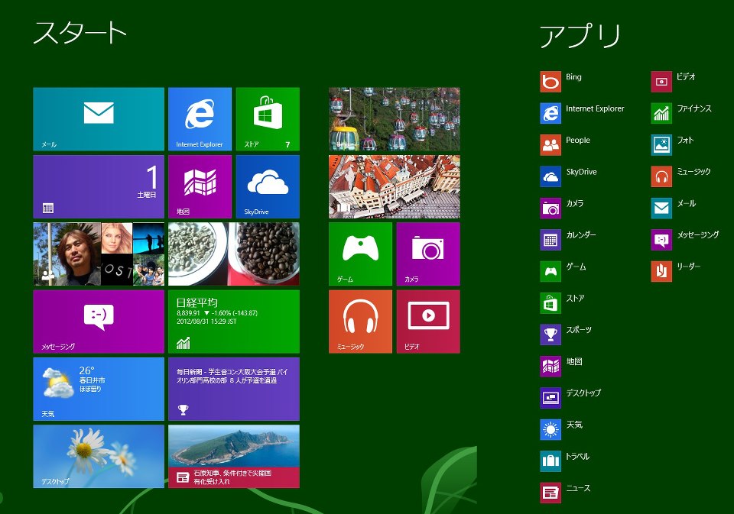Open the メール tile on Start
This screenshot has width=734, height=514.
point(99,119)
